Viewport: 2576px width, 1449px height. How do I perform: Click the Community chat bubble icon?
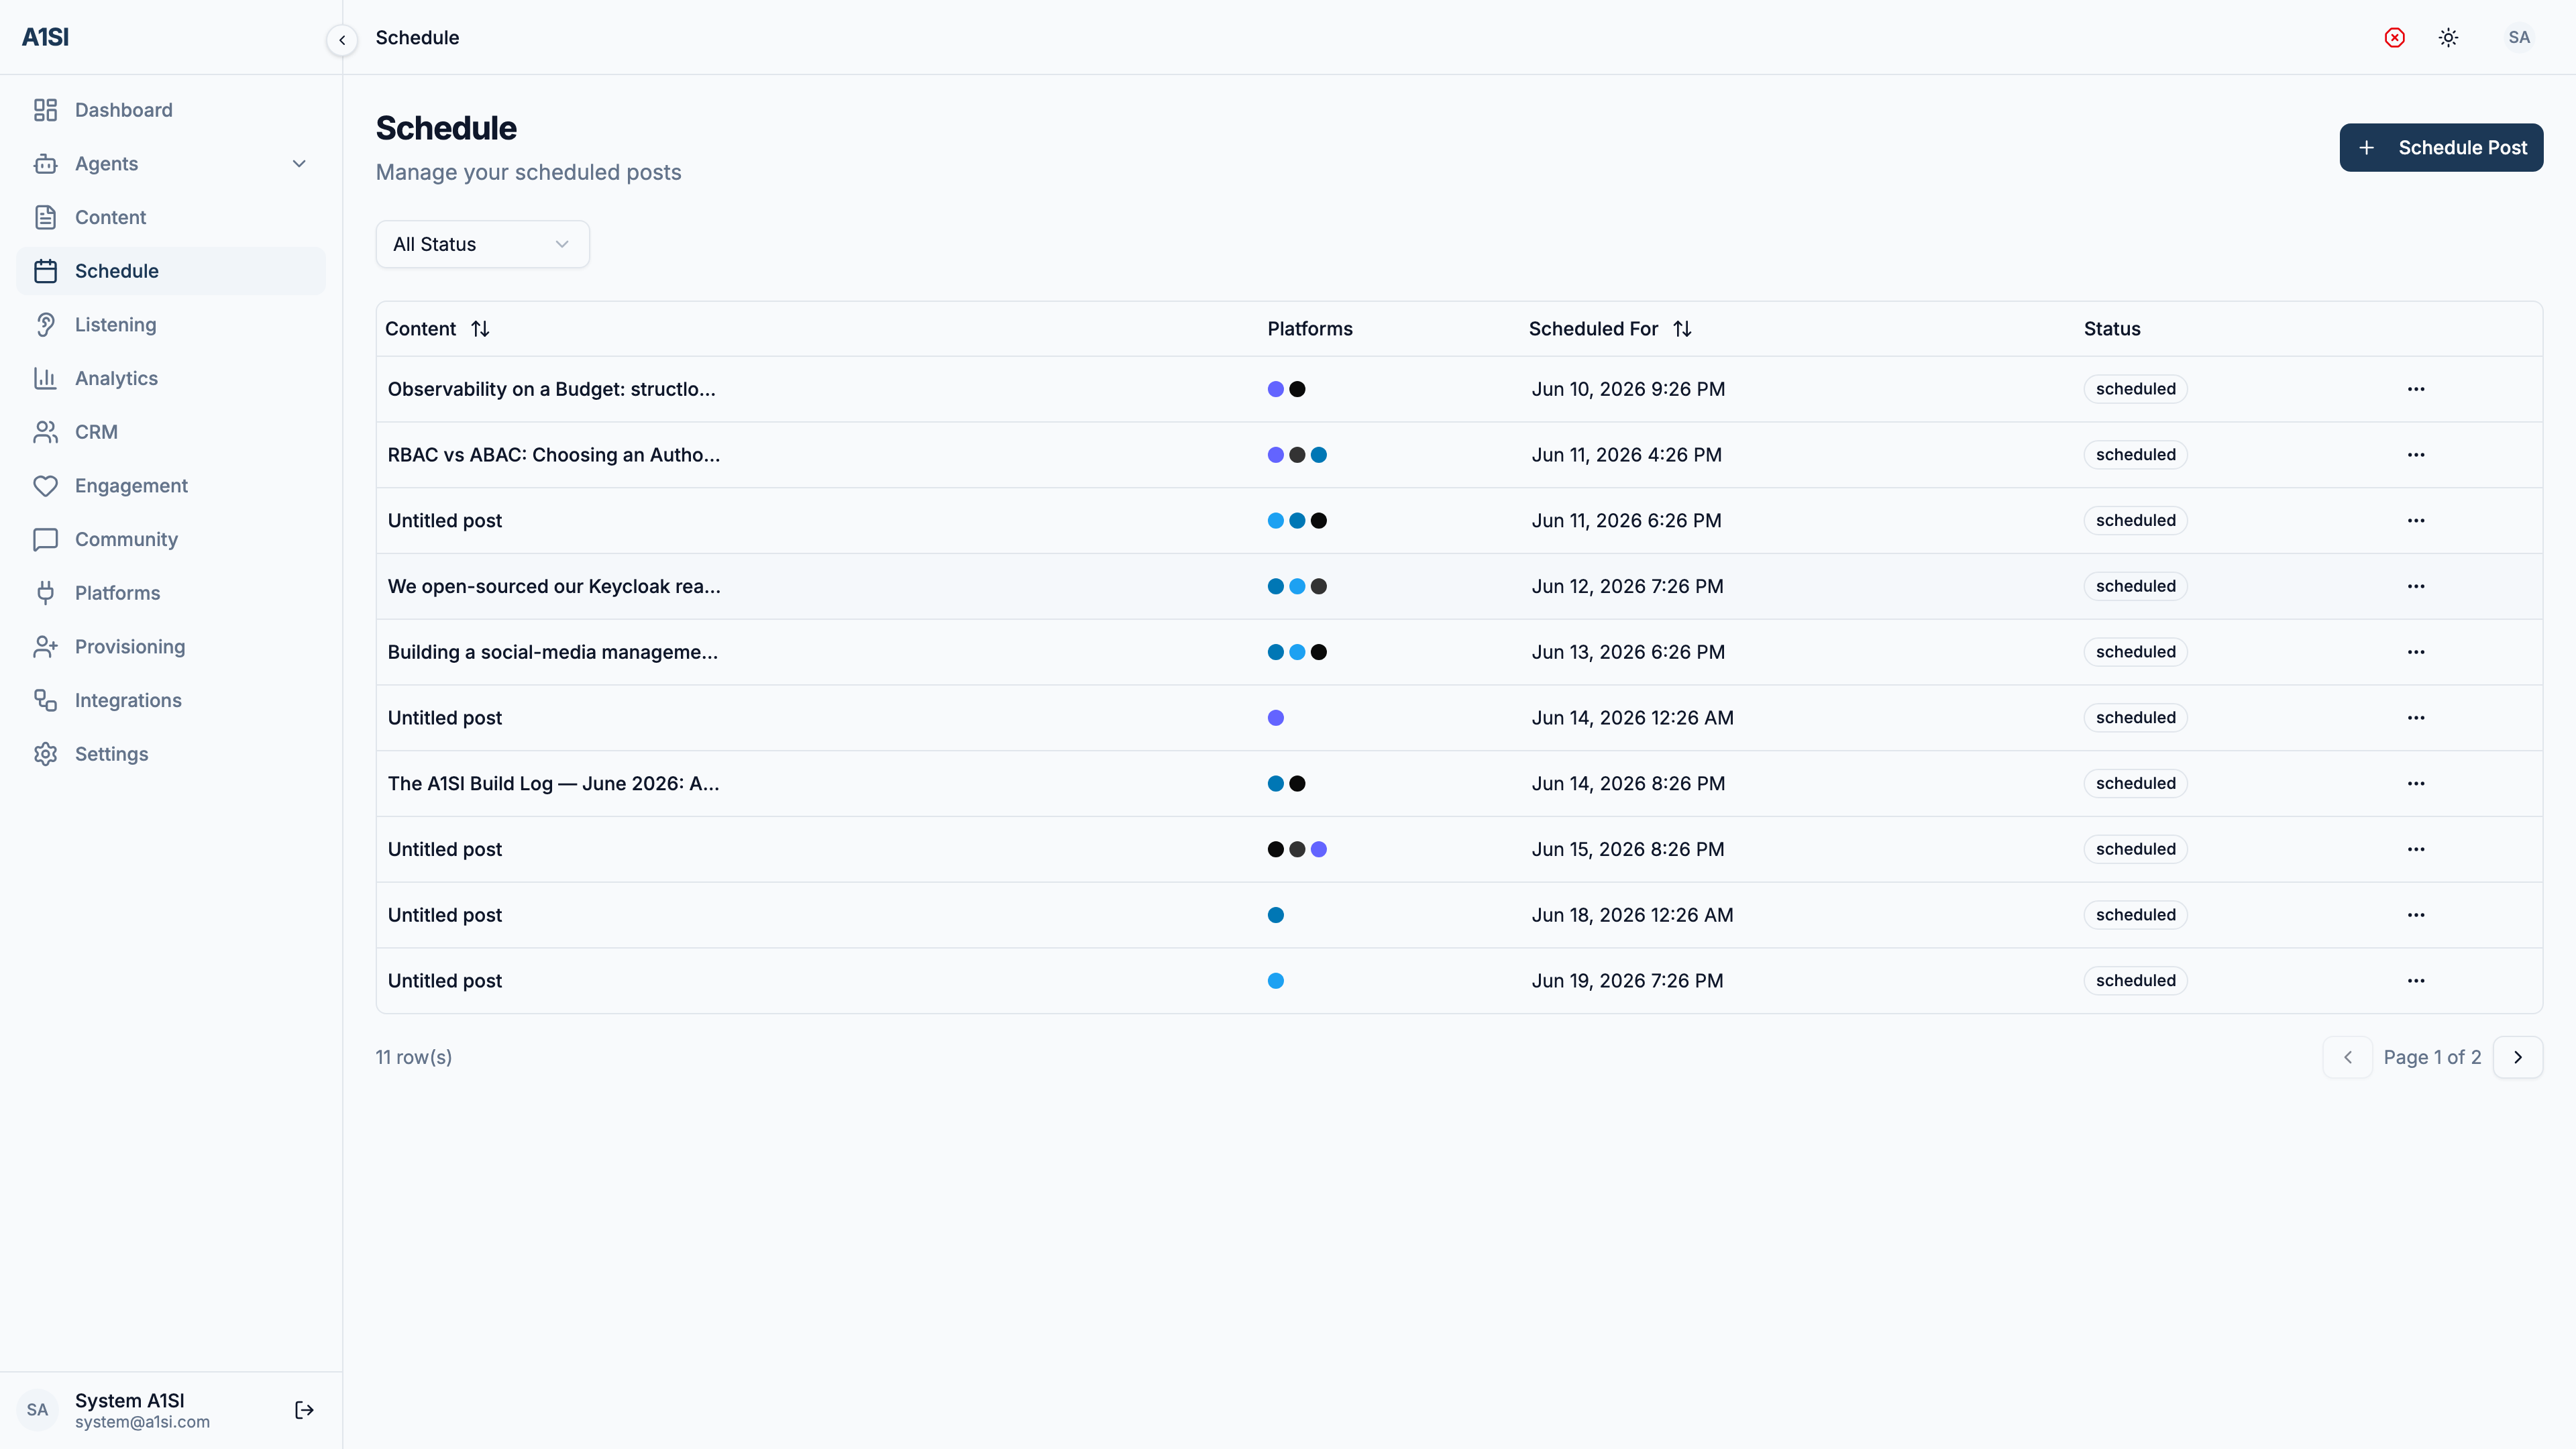(45, 539)
